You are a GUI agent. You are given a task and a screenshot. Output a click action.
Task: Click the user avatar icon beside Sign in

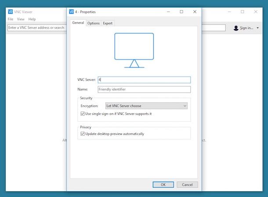click(x=236, y=28)
